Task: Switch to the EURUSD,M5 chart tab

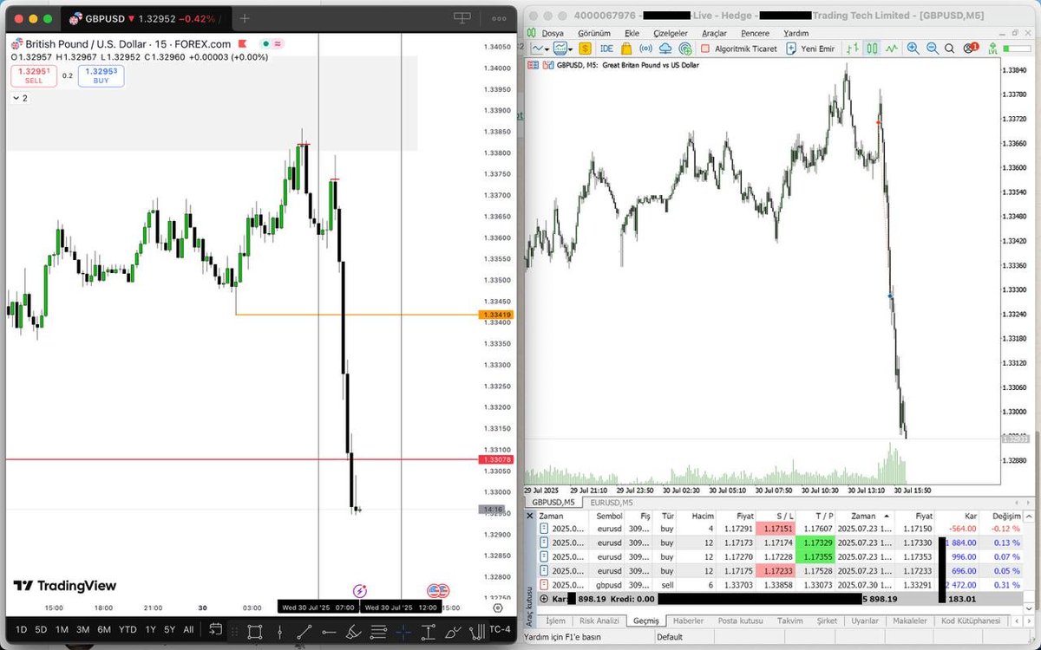Action: click(612, 502)
